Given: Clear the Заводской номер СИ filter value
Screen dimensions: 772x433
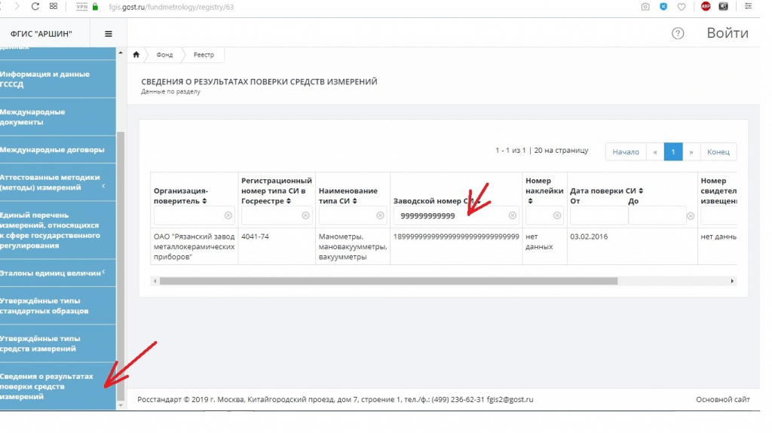Looking at the screenshot, I should coord(513,215).
